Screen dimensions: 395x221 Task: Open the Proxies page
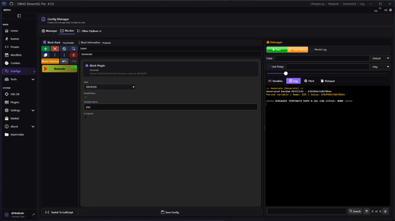tap(19, 47)
